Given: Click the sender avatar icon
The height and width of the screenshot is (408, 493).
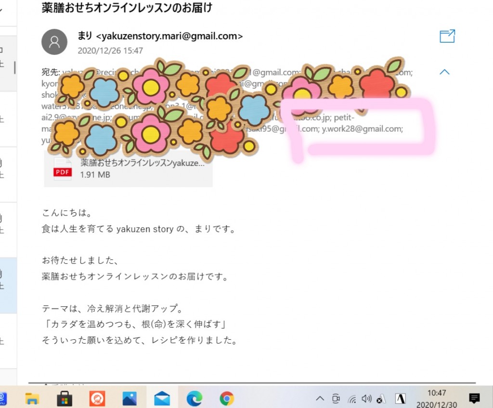Looking at the screenshot, I should click(x=54, y=42).
